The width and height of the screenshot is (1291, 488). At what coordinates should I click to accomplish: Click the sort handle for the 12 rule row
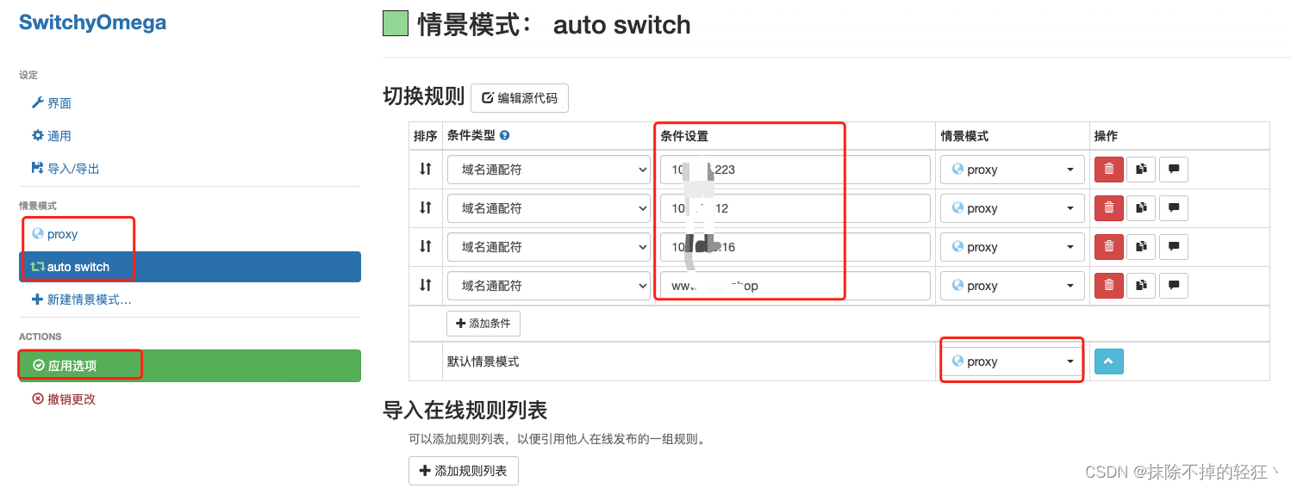click(425, 208)
